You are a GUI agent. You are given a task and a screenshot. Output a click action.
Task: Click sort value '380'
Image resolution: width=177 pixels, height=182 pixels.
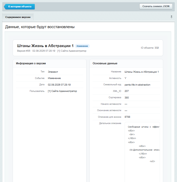[127, 98]
